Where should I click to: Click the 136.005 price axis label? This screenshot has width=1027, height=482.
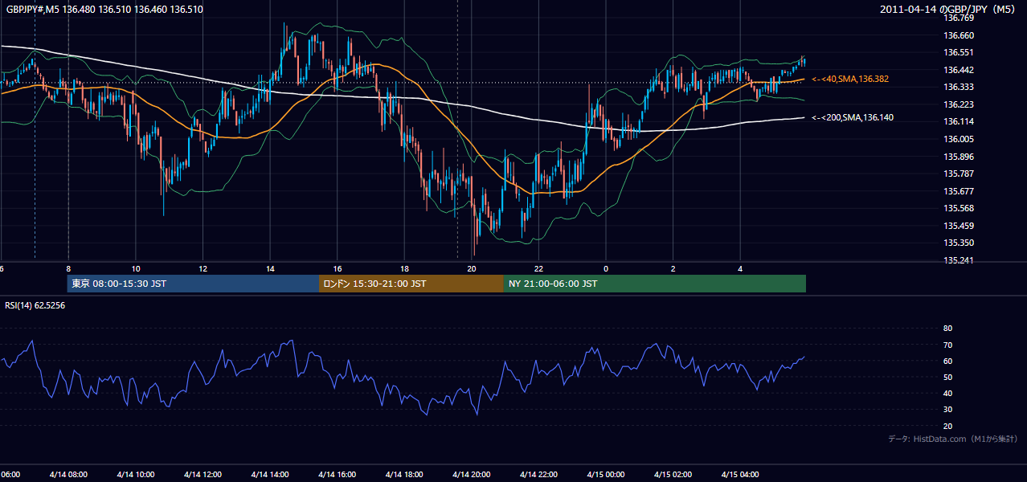(x=958, y=139)
